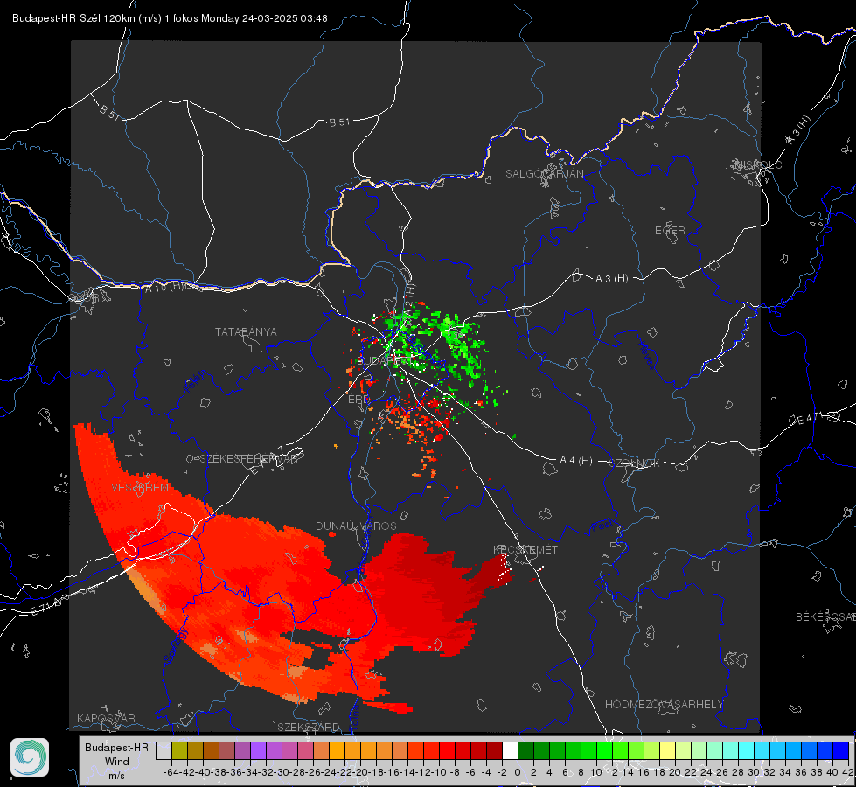Pick the violet swatch in the wind legend
Screen dimensions: 856x787
pyautogui.click(x=258, y=750)
